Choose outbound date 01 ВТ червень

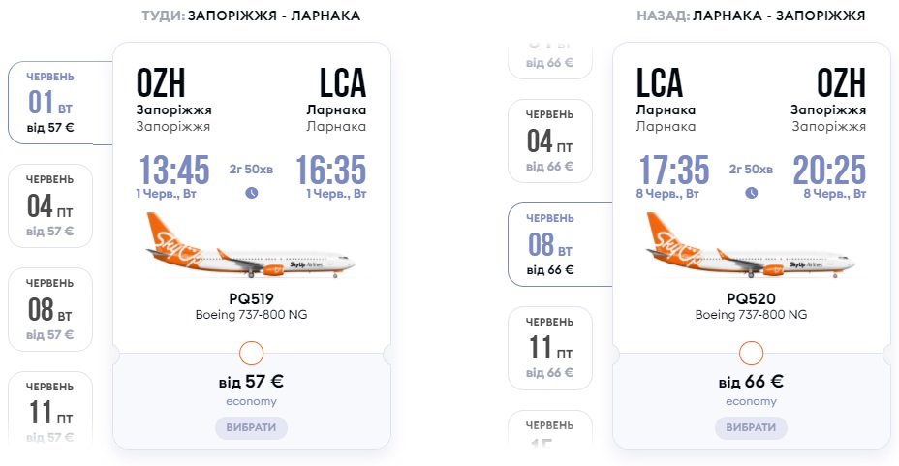(50, 102)
